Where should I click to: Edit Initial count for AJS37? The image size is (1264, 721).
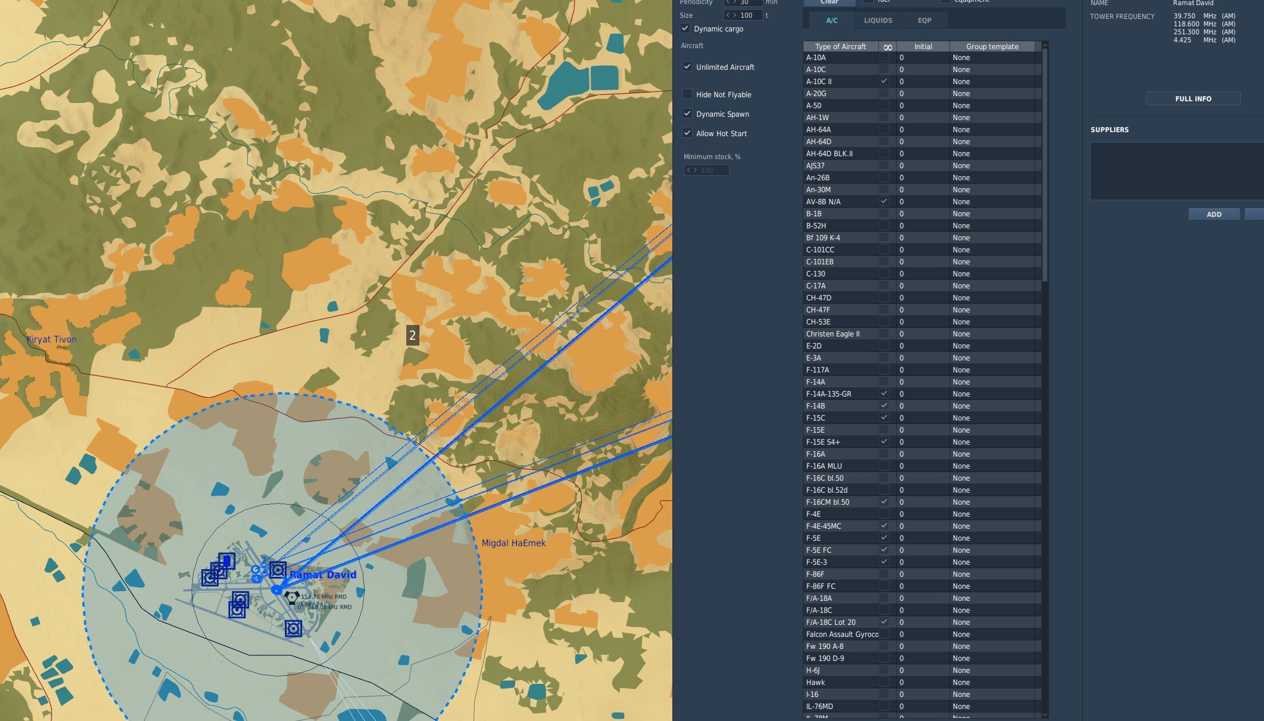pyautogui.click(x=922, y=165)
